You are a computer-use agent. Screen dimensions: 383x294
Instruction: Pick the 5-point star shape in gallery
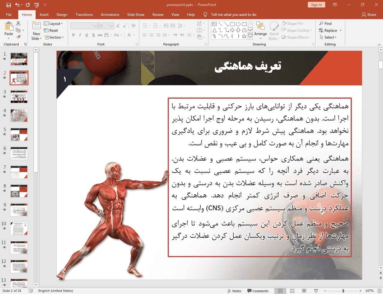[244, 36]
